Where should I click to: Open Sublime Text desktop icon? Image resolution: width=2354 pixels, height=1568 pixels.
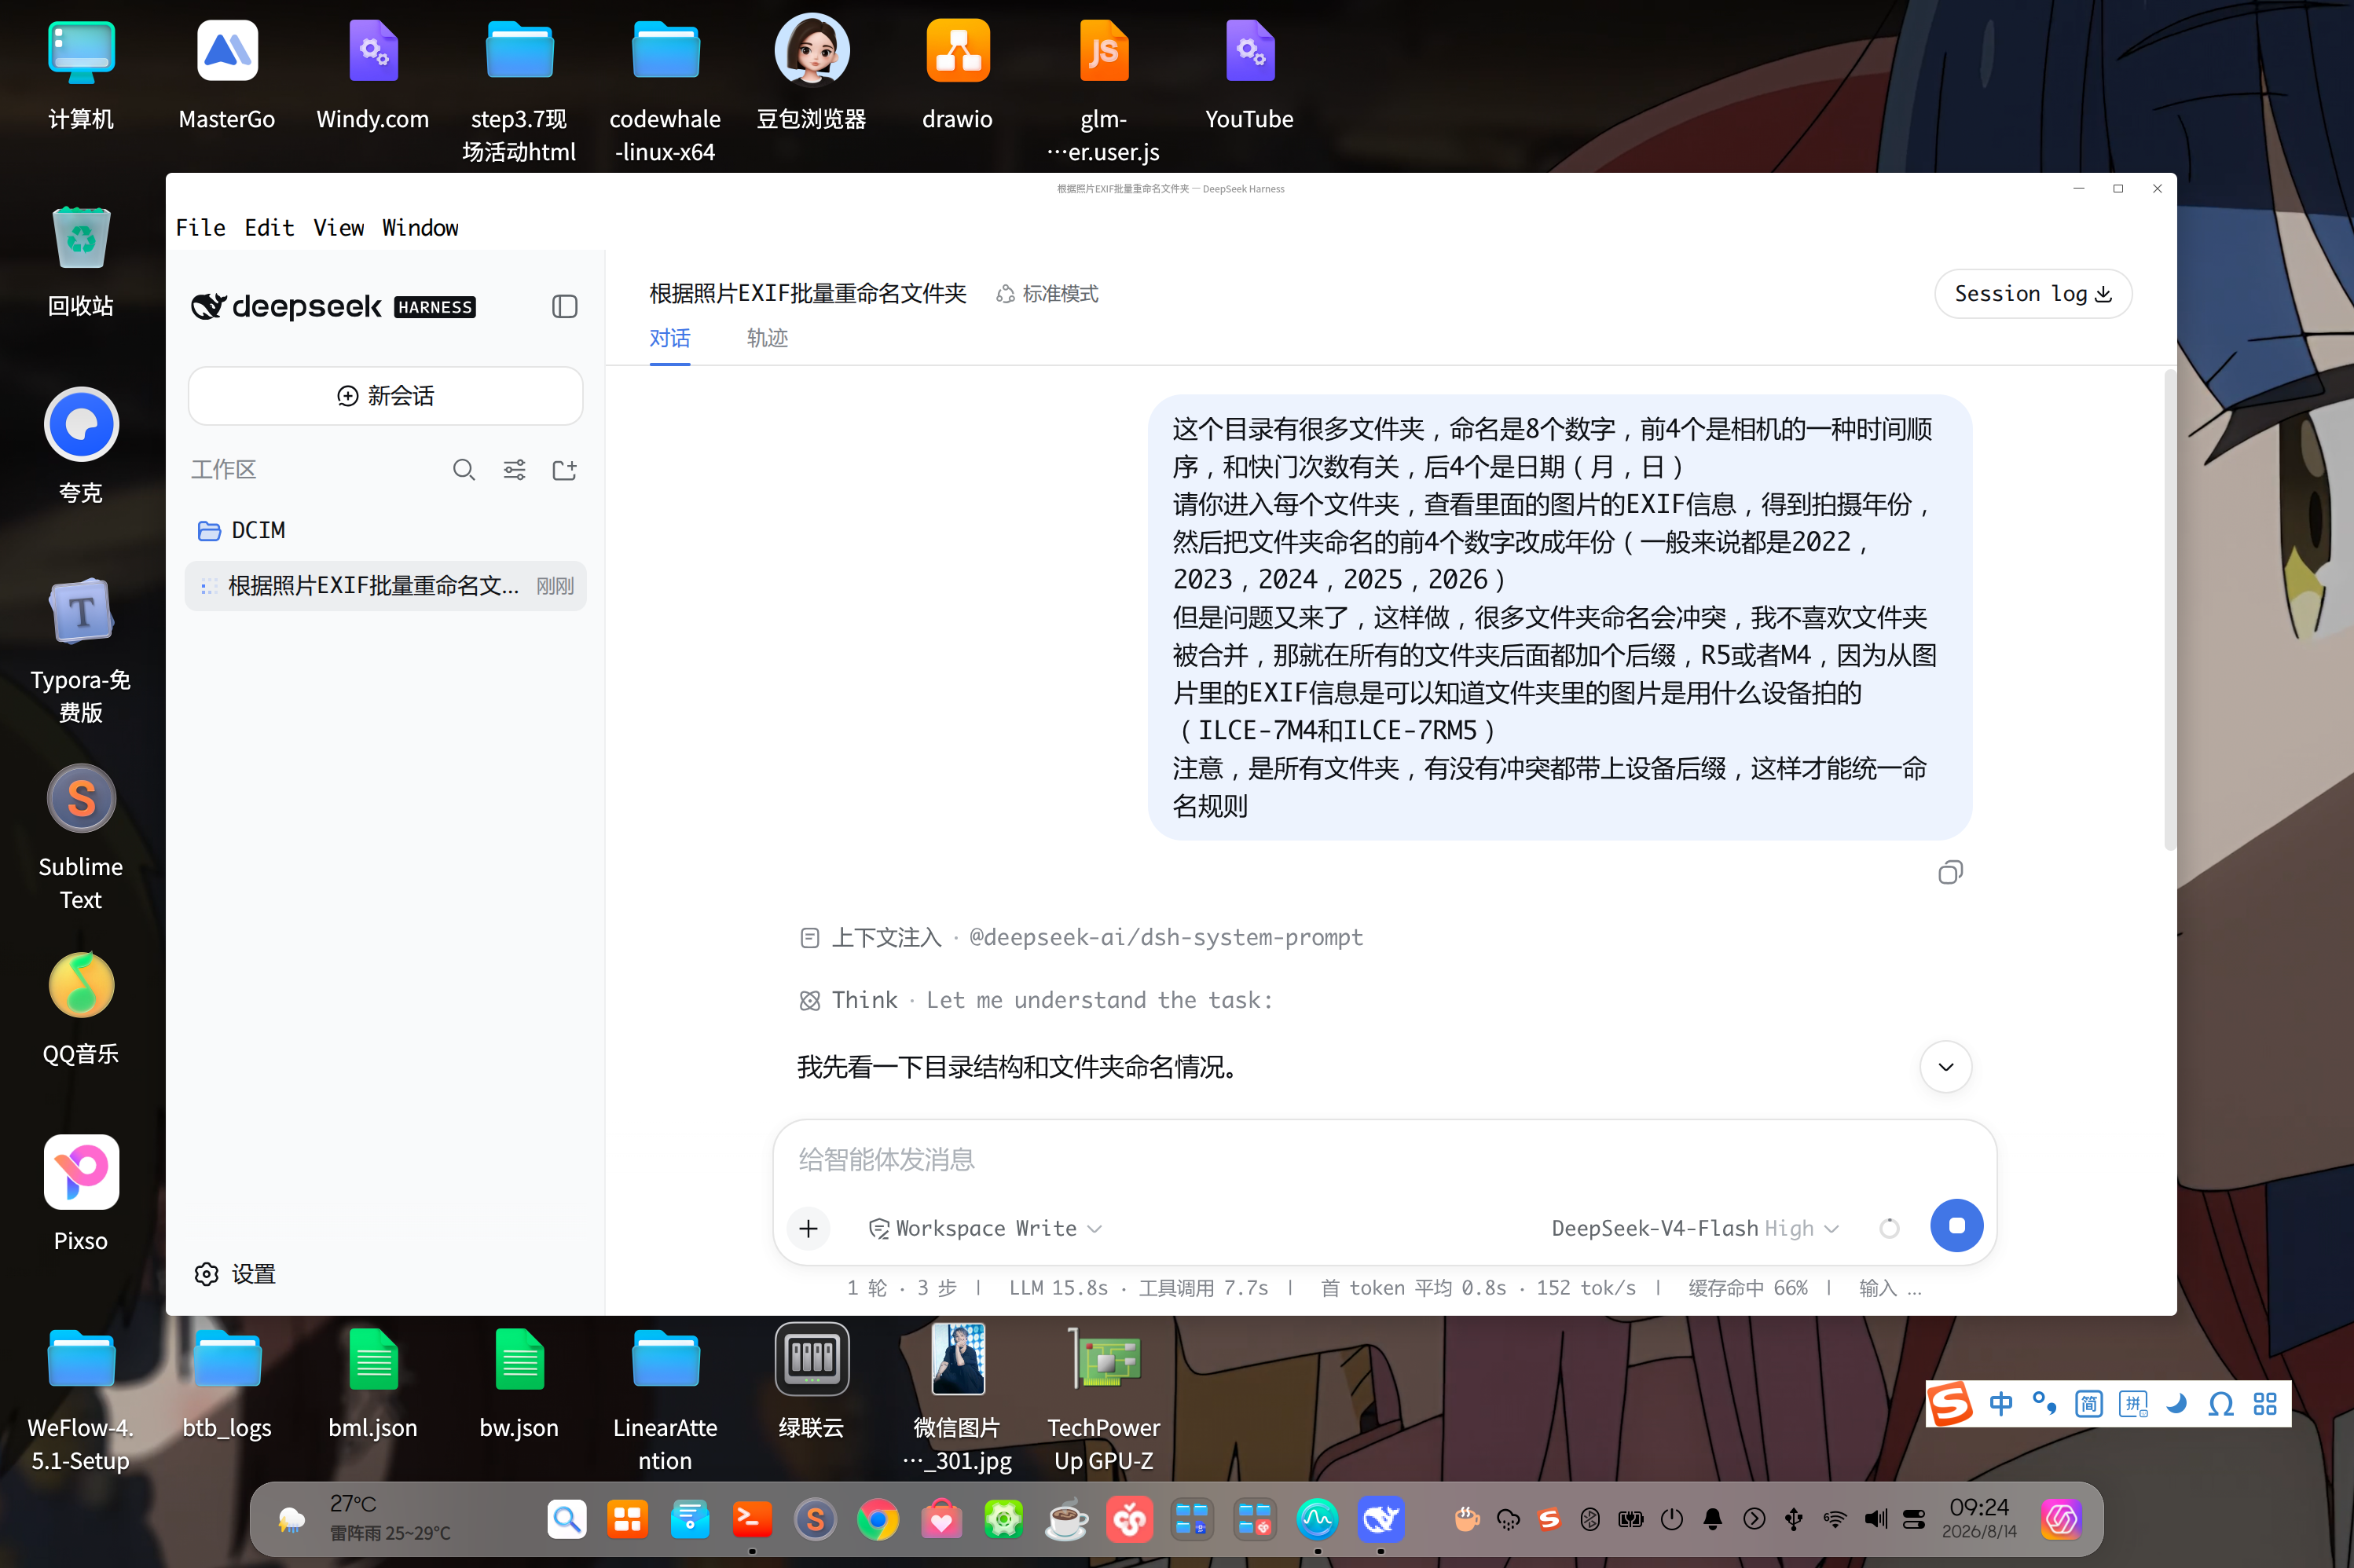click(81, 838)
